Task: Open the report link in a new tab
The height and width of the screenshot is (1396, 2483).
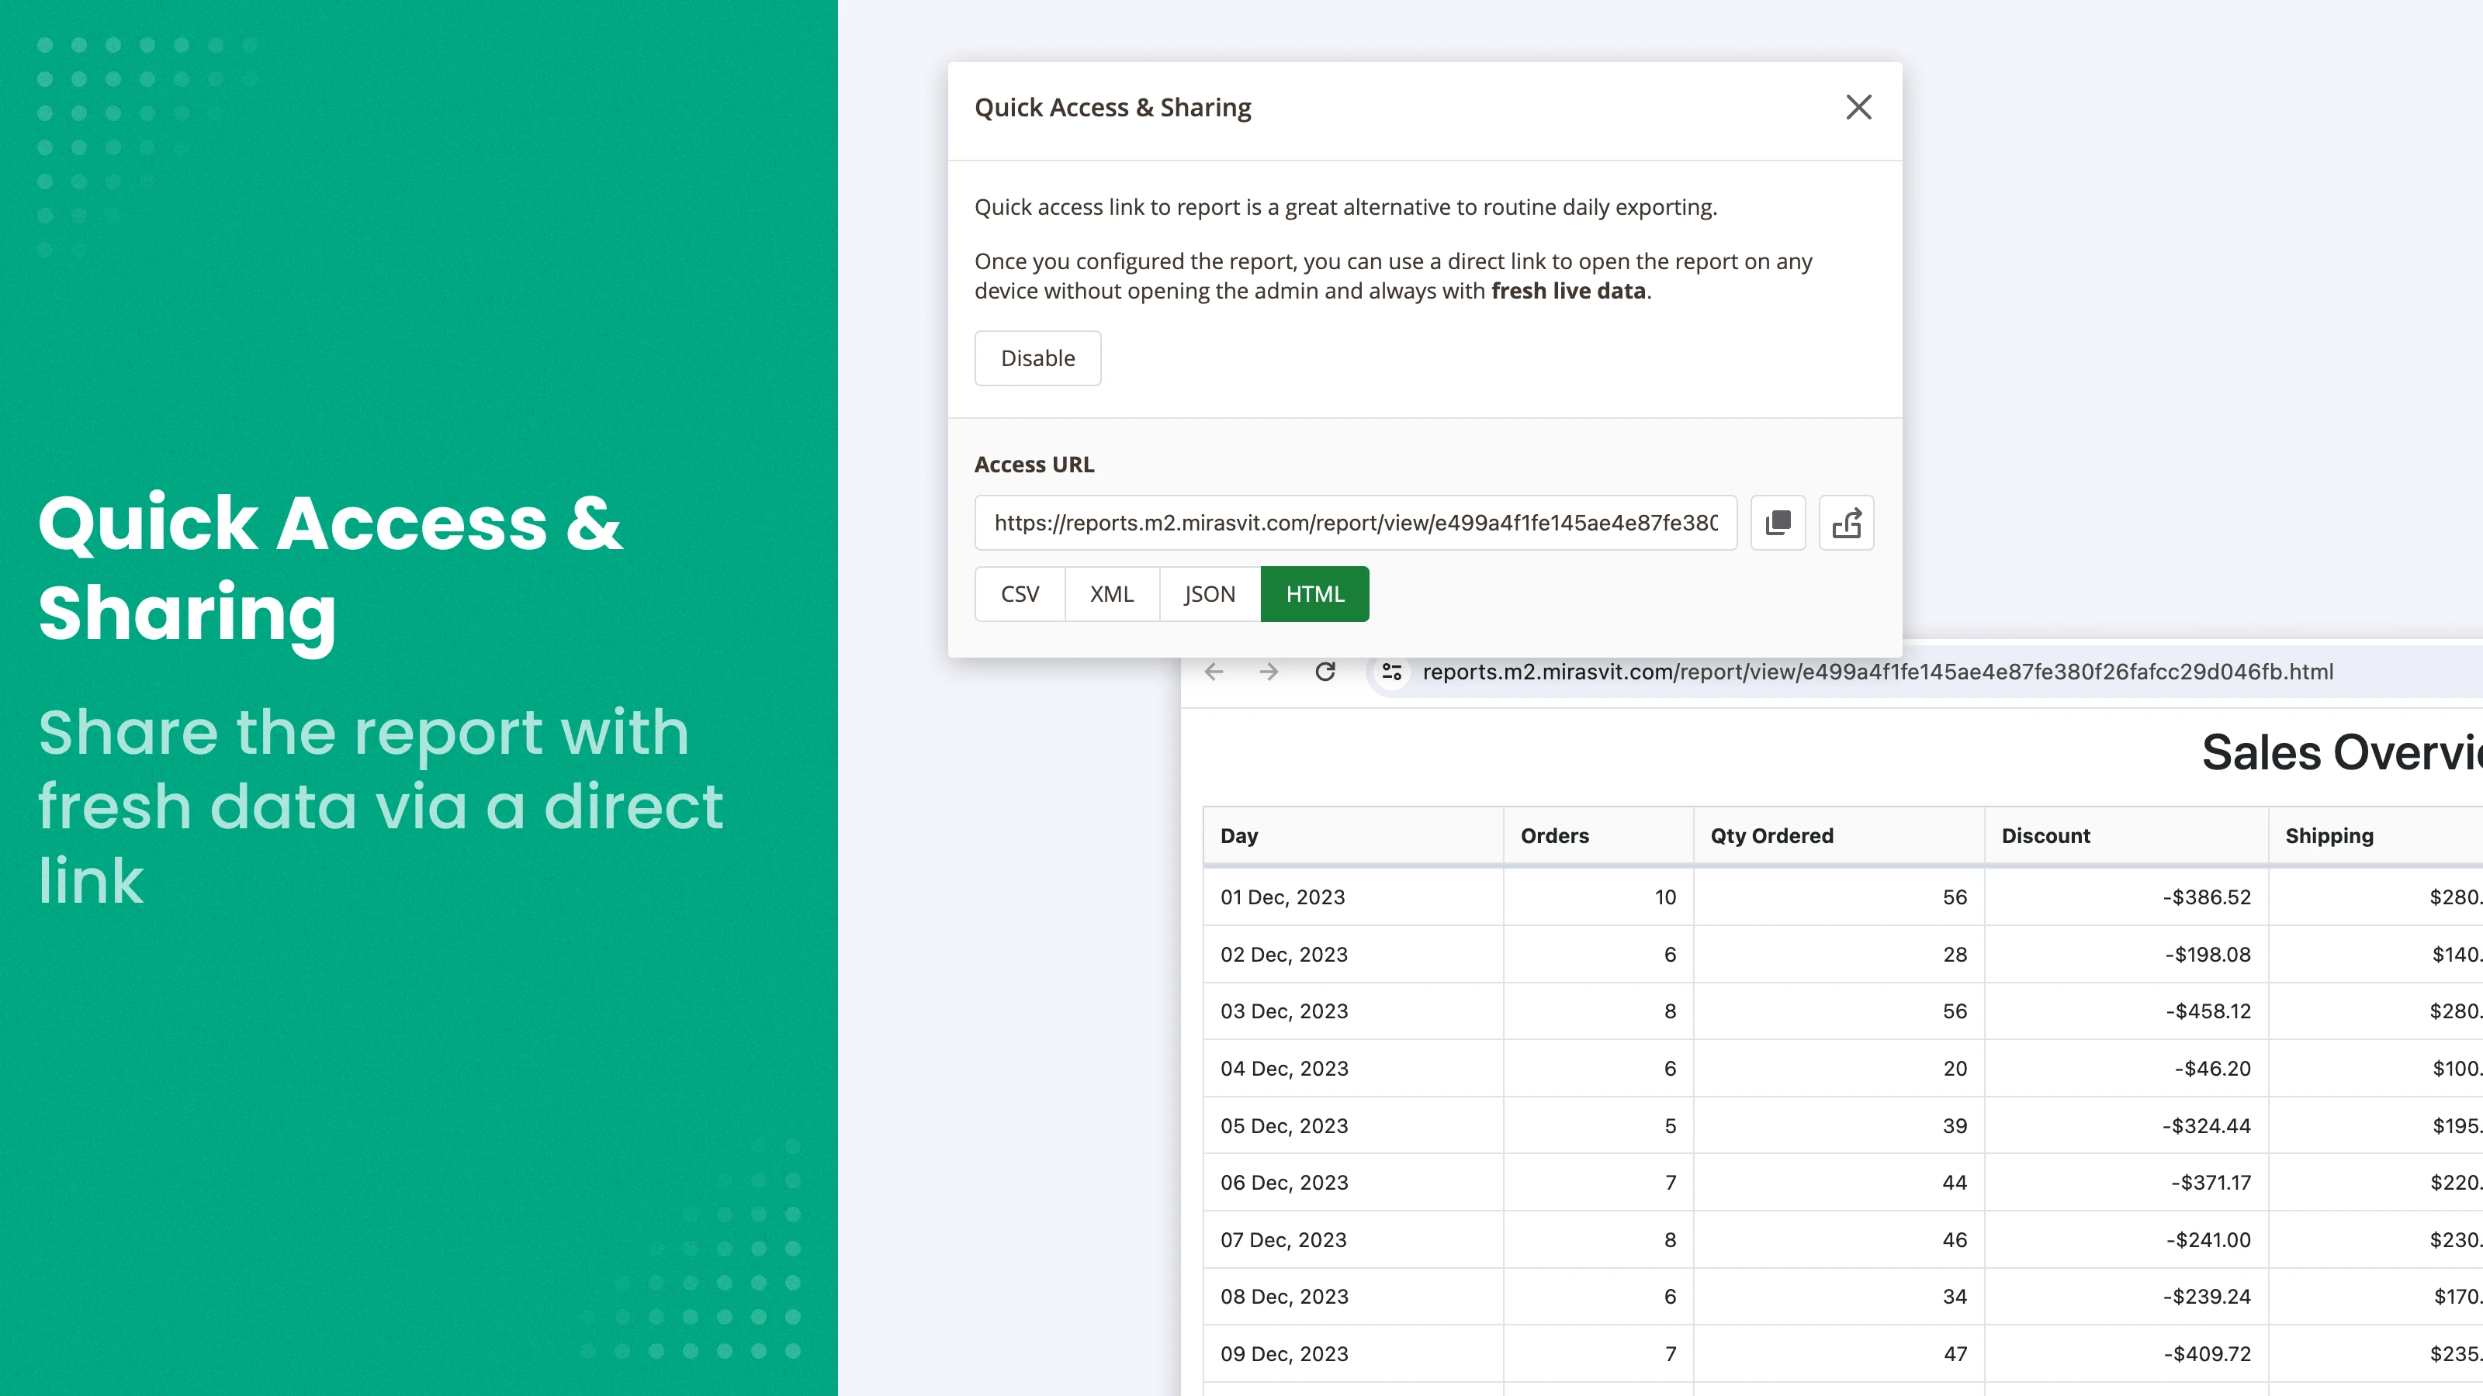Action: pos(1846,522)
